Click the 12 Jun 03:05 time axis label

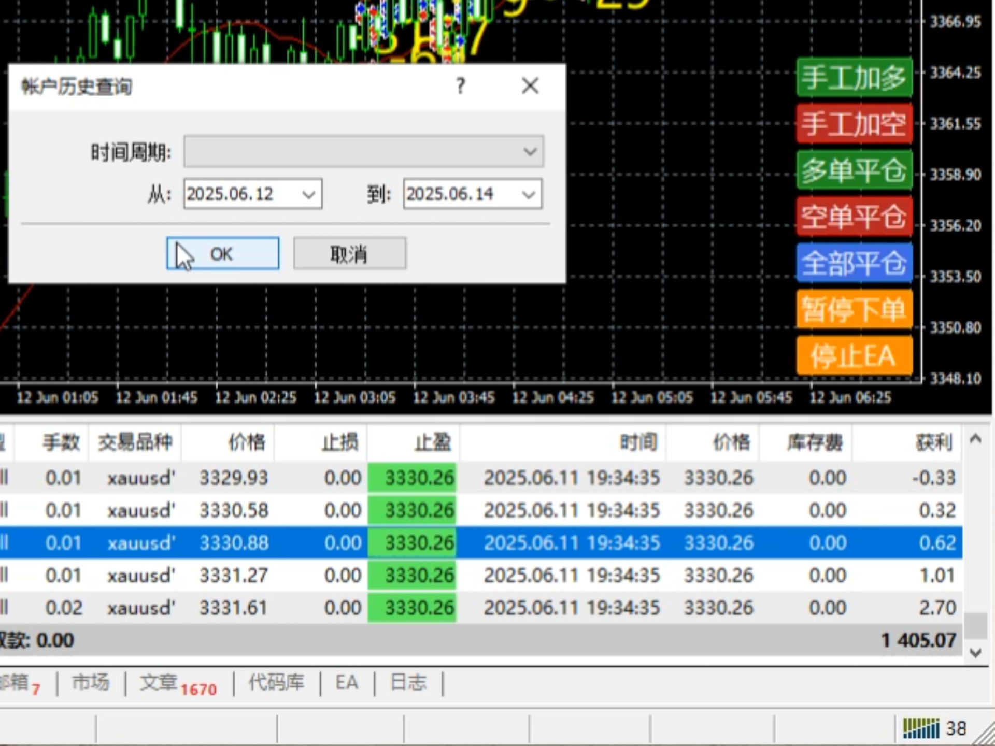click(354, 398)
